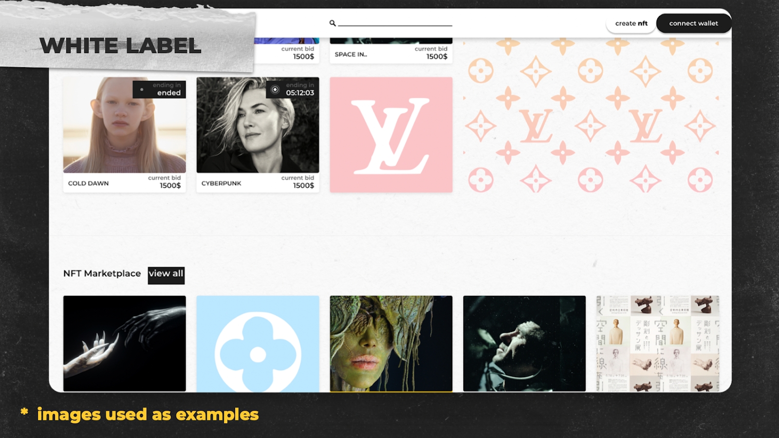The image size is (779, 438).
Task: Click the SPACE IN.. card title
Action: [351, 55]
